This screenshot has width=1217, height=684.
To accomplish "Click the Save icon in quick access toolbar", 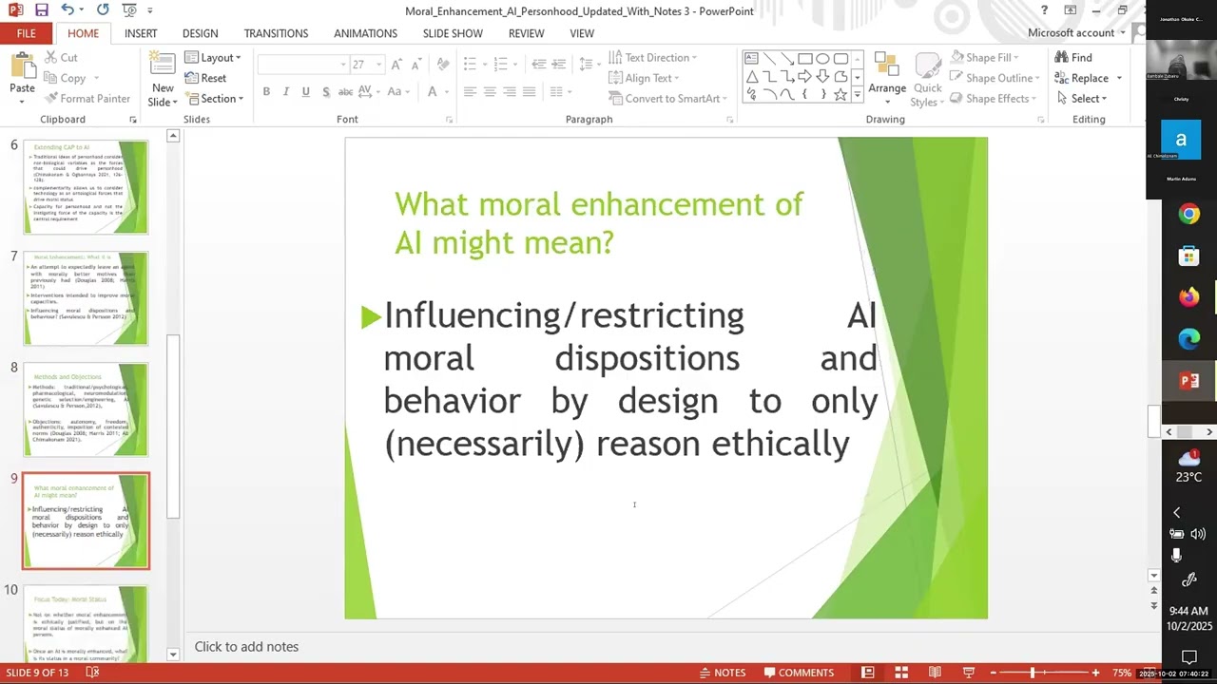I will (x=42, y=10).
